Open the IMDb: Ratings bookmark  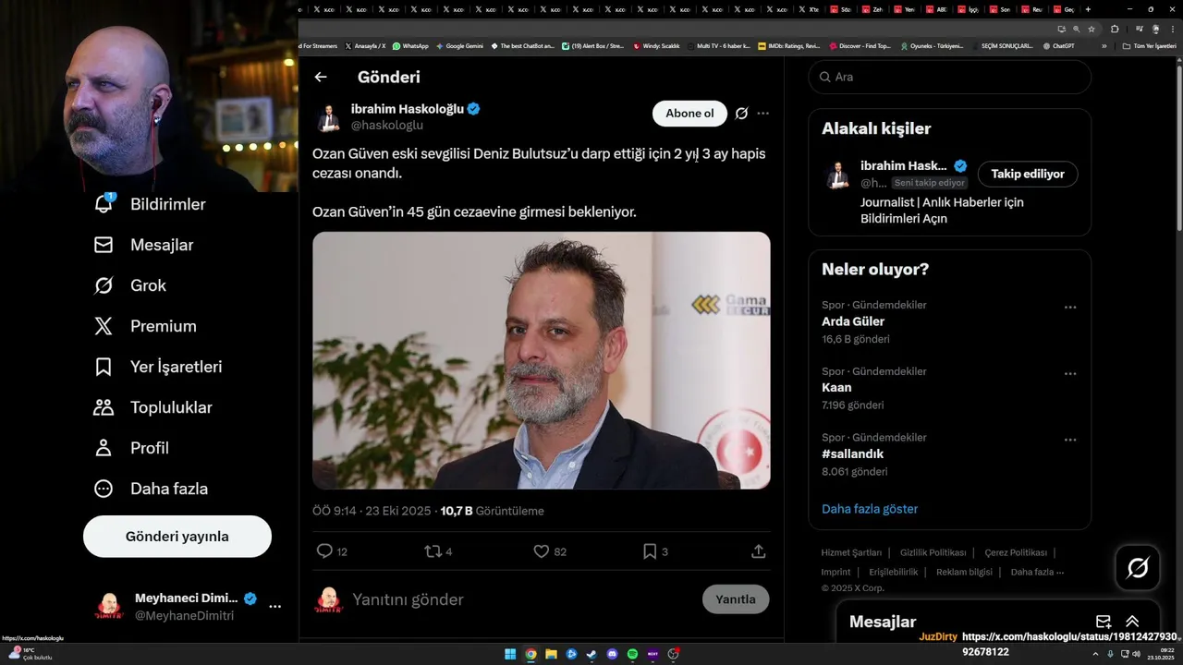click(788, 45)
